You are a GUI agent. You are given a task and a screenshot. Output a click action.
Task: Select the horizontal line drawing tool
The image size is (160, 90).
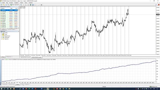tap(37, 5)
